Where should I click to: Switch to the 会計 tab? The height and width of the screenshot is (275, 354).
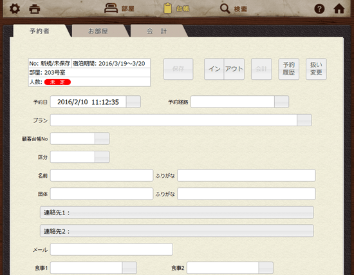[x=156, y=31]
